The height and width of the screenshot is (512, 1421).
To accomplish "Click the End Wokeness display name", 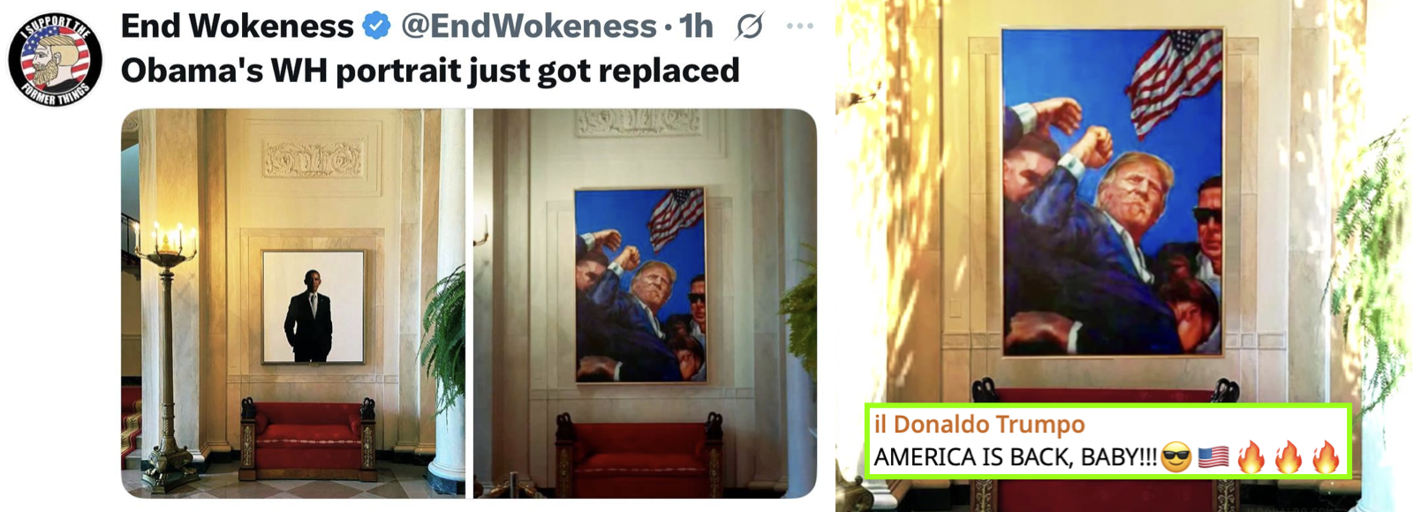I will (237, 26).
